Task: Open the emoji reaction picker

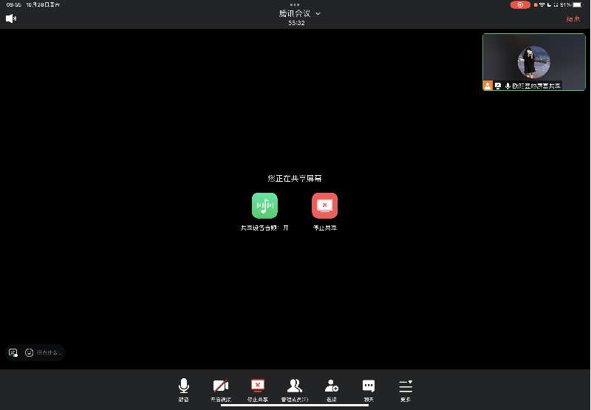Action: click(30, 352)
